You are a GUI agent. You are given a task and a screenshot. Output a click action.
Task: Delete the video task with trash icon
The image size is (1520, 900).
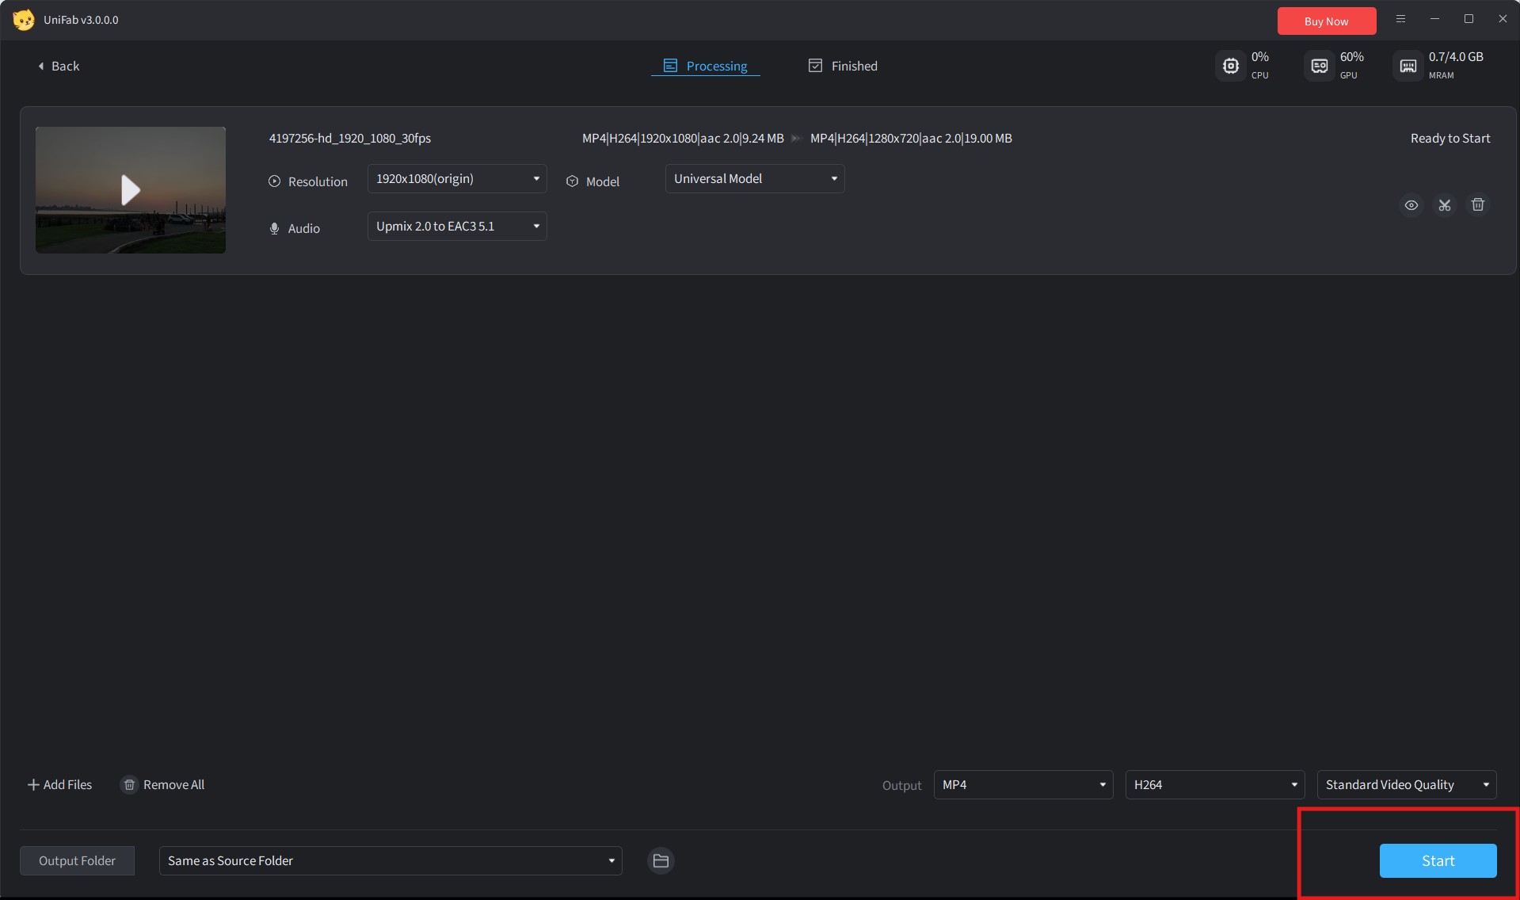(1478, 205)
